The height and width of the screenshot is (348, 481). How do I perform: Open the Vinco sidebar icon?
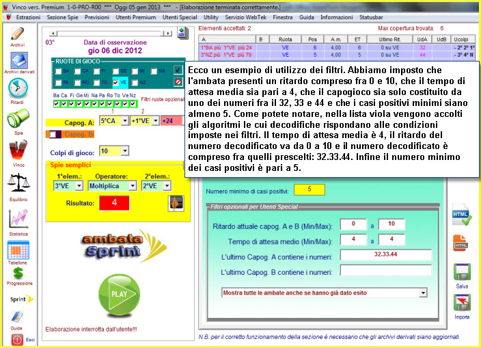18,150
